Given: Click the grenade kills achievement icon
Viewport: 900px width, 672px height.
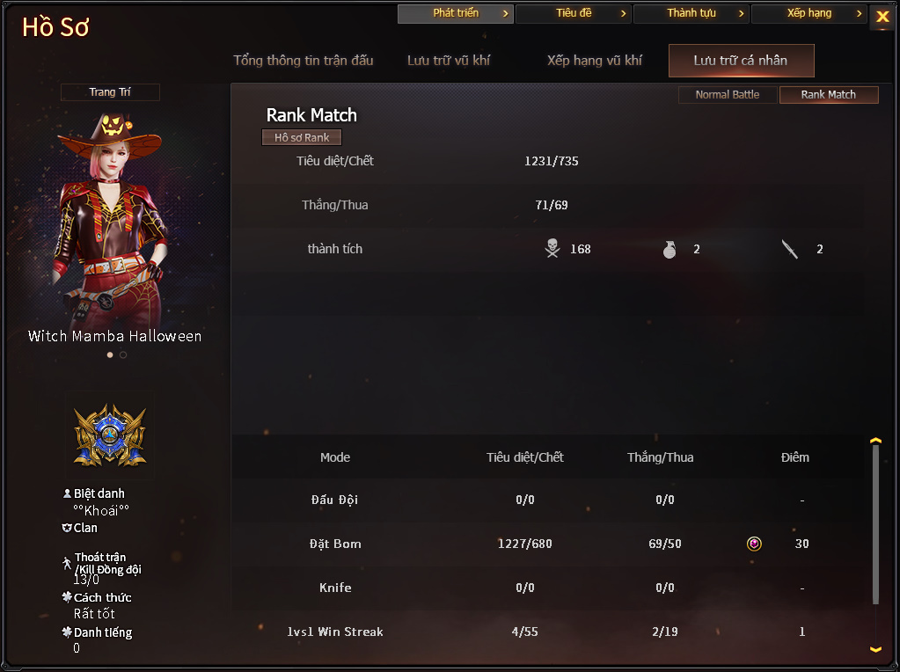Looking at the screenshot, I should 670,249.
